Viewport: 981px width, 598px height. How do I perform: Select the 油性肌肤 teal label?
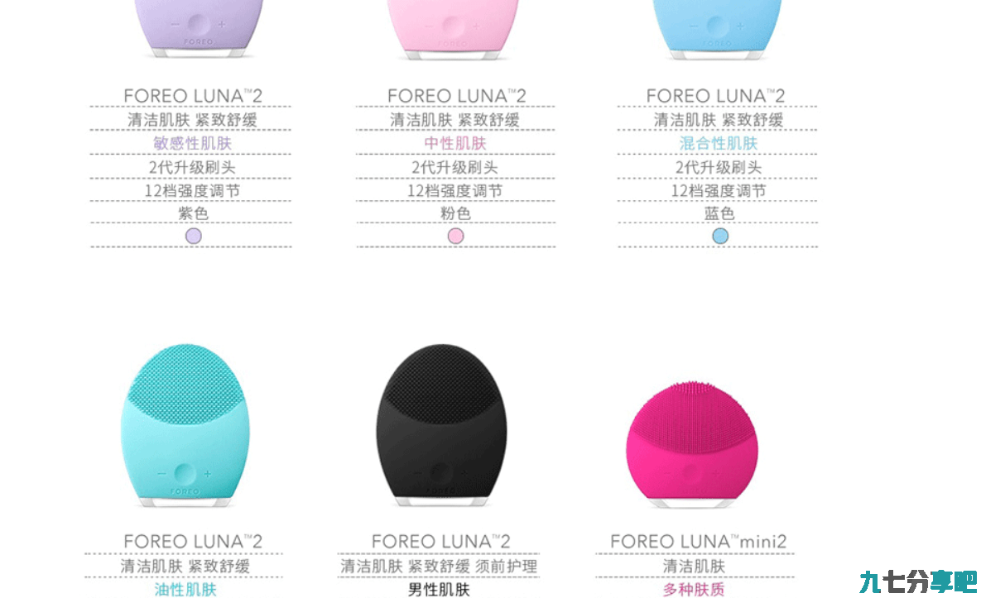coord(185,589)
